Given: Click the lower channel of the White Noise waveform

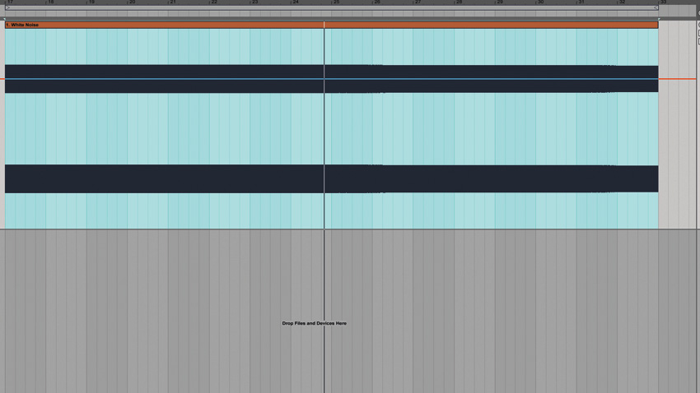Looking at the screenshot, I should click(331, 178).
